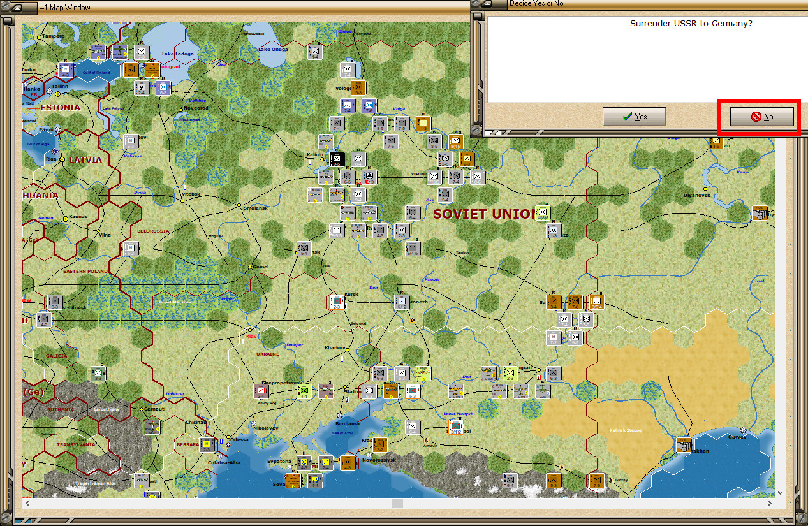Click the vertical scrollbar down arrow
808x526 pixels.
point(781,492)
